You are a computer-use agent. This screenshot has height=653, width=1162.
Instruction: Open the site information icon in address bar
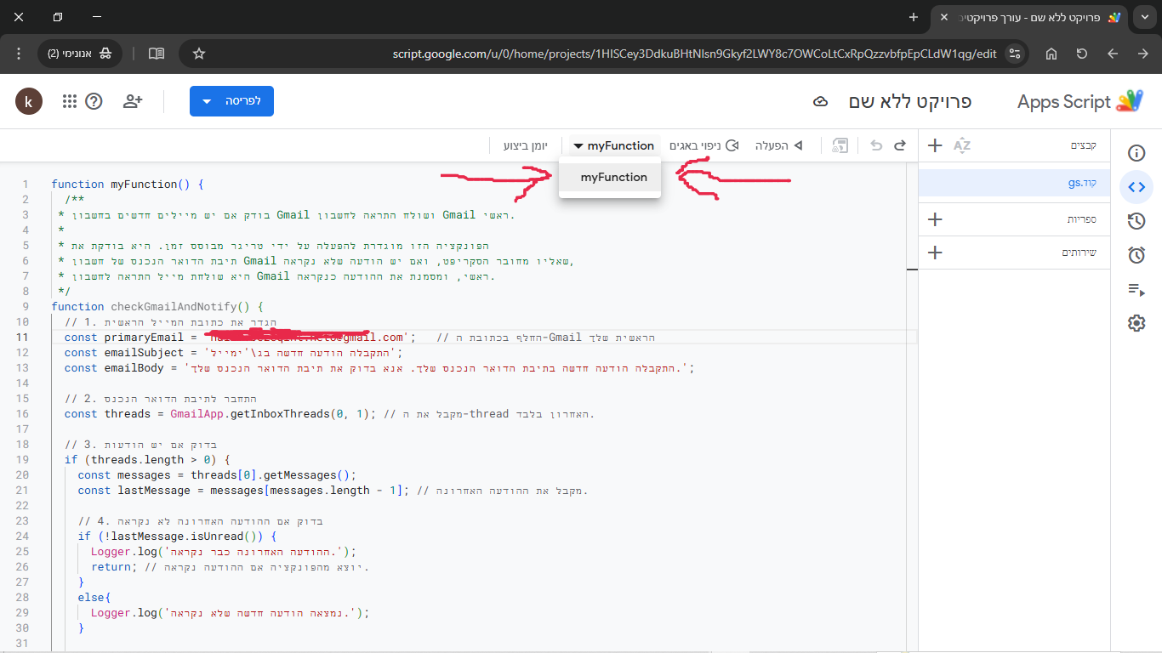tap(1014, 54)
